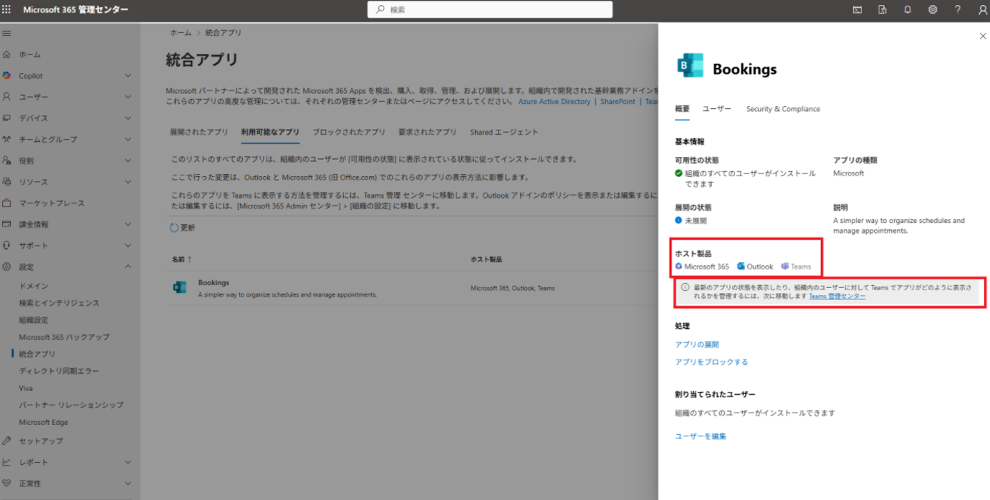The image size is (990, 500).
Task: Open the gear settings in the top bar
Action: point(933,10)
